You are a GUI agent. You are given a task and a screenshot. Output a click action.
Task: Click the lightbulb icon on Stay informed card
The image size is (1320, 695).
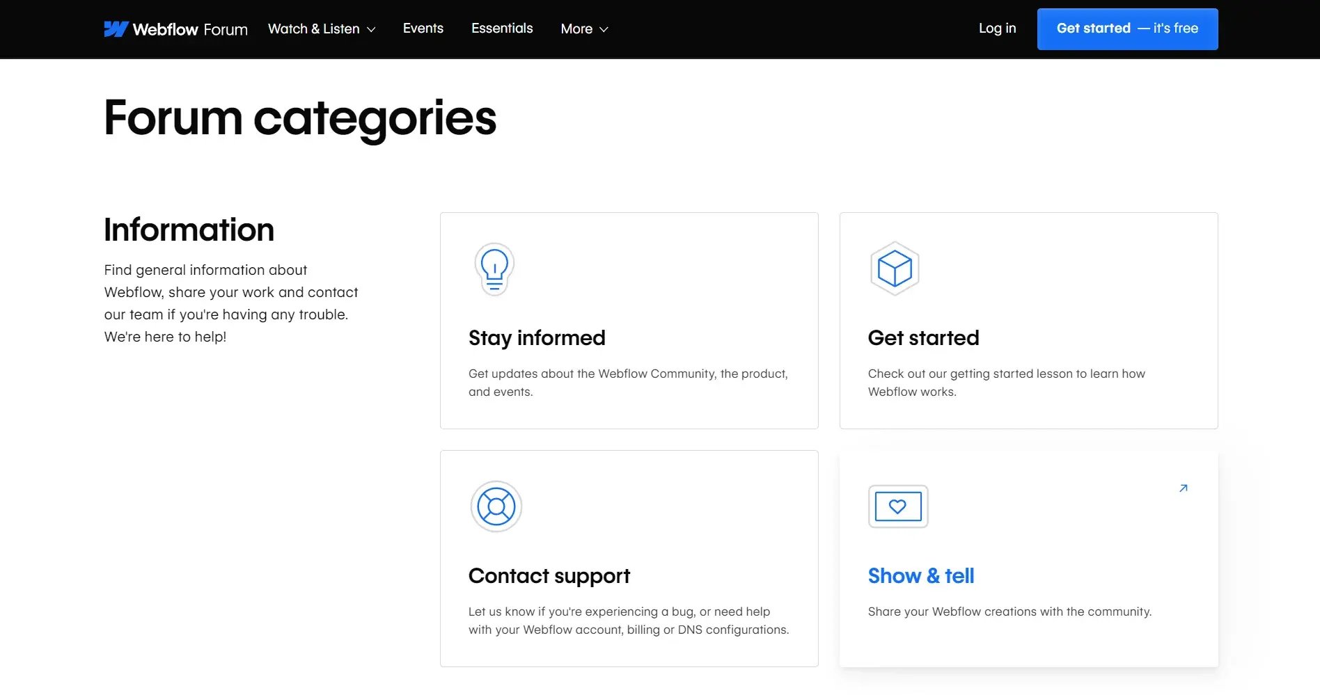(x=494, y=269)
